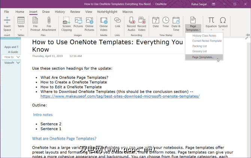Open the Table insert button

(x=21, y=24)
